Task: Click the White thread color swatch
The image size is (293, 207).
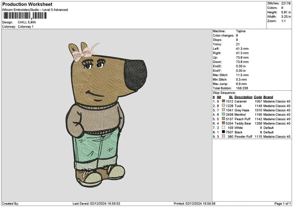Action: 224,127
